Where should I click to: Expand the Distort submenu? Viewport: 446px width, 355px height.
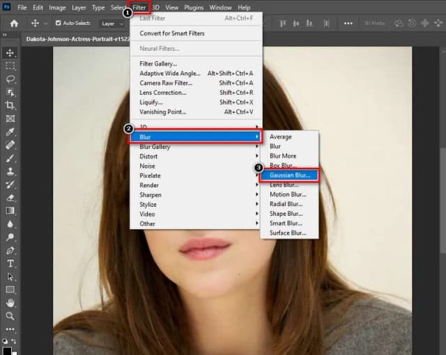[x=148, y=157]
